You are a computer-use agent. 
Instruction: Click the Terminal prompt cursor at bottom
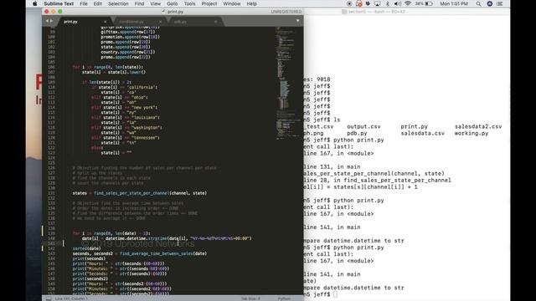pos(335,294)
